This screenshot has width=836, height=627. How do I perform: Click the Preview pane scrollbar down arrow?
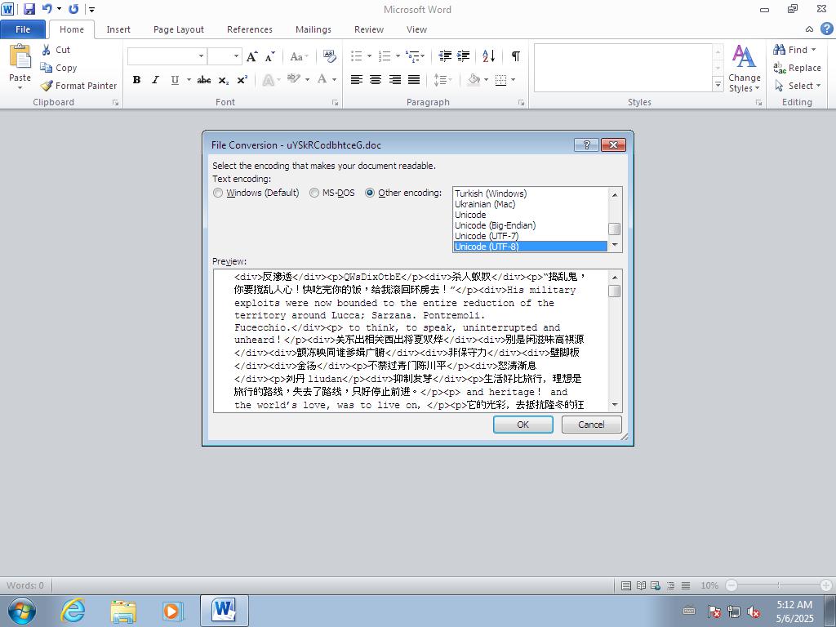(x=615, y=405)
